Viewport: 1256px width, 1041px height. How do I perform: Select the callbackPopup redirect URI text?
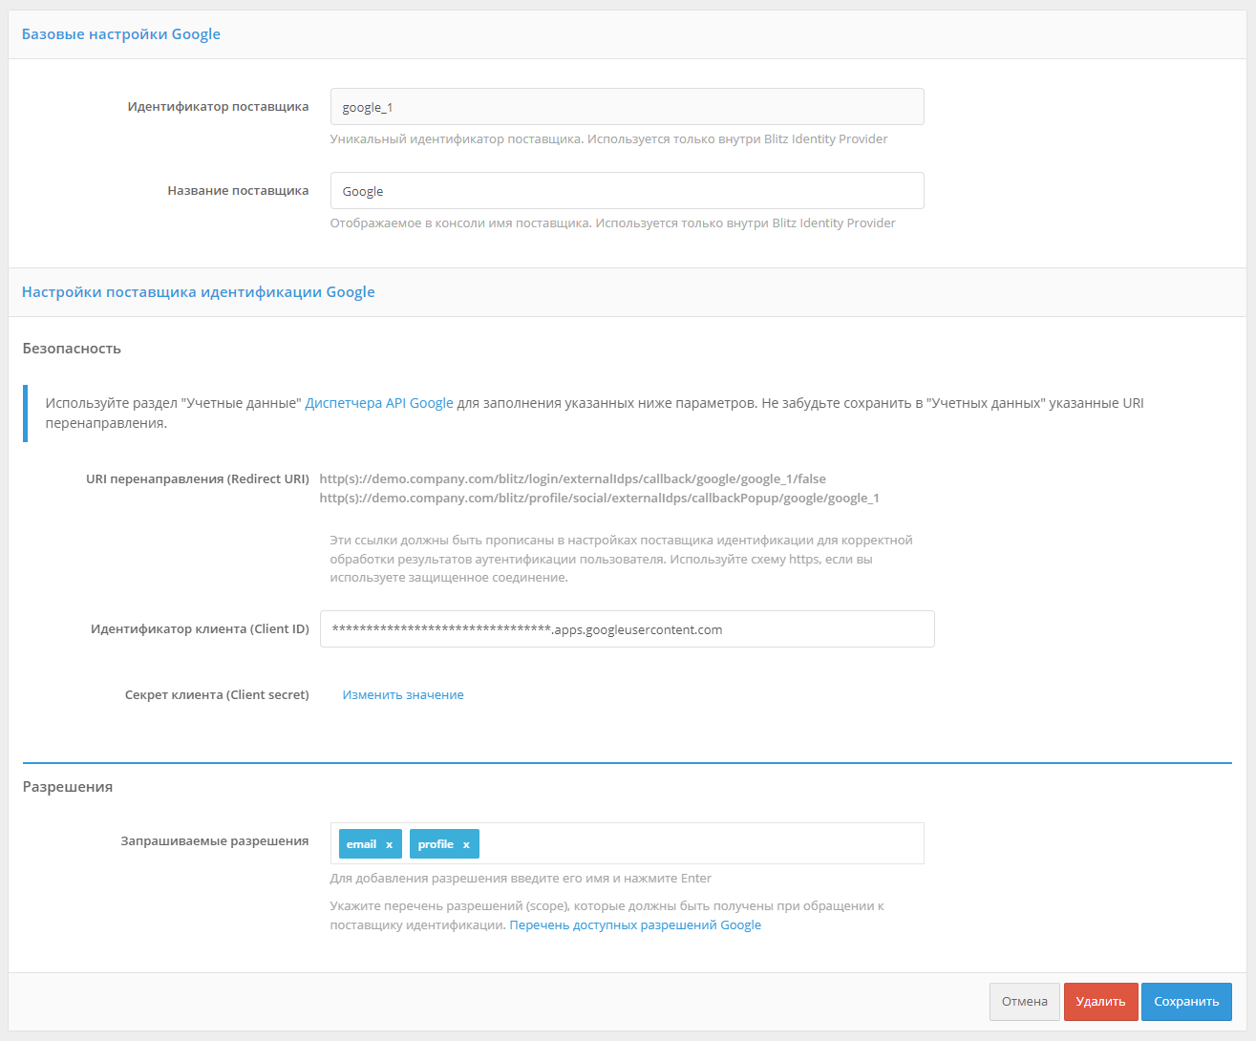[599, 499]
